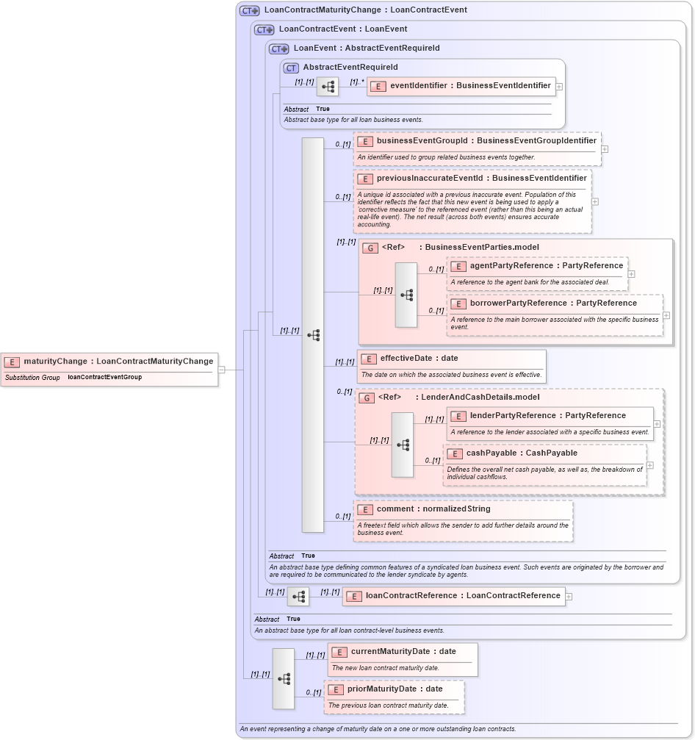Image resolution: width=695 pixels, height=740 pixels.
Task: Expand the businessEventGroupId element details
Action: (x=604, y=148)
